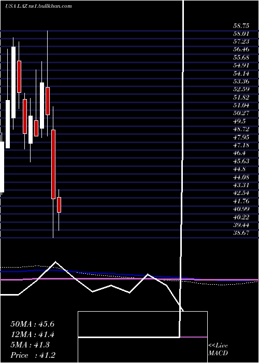Click the 50.27 price axis label
Screen dimensions: 259x363
[241, 113]
